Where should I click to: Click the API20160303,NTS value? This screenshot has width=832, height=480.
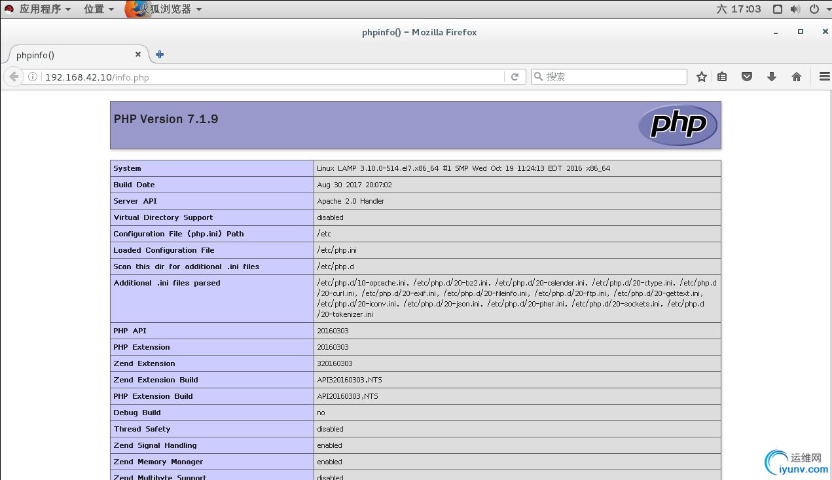point(348,396)
